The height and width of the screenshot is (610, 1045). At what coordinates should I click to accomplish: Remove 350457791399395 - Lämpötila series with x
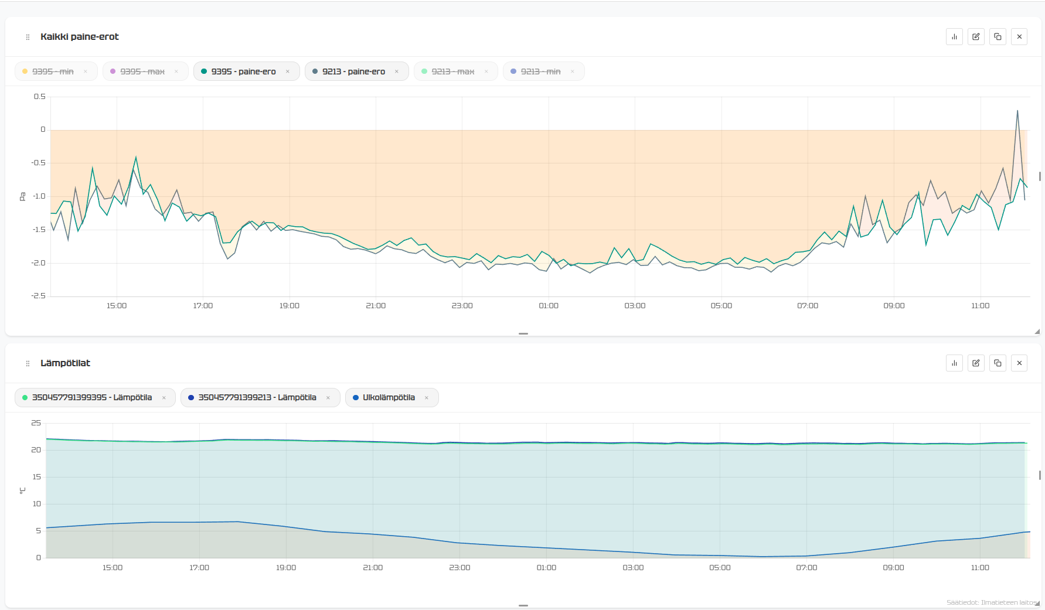click(x=164, y=398)
